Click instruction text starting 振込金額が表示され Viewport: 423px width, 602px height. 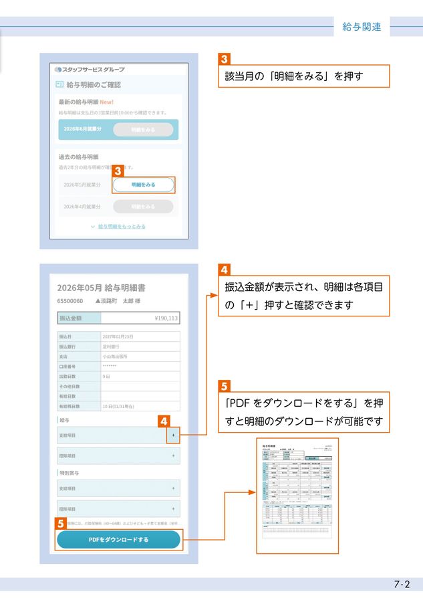pos(304,296)
